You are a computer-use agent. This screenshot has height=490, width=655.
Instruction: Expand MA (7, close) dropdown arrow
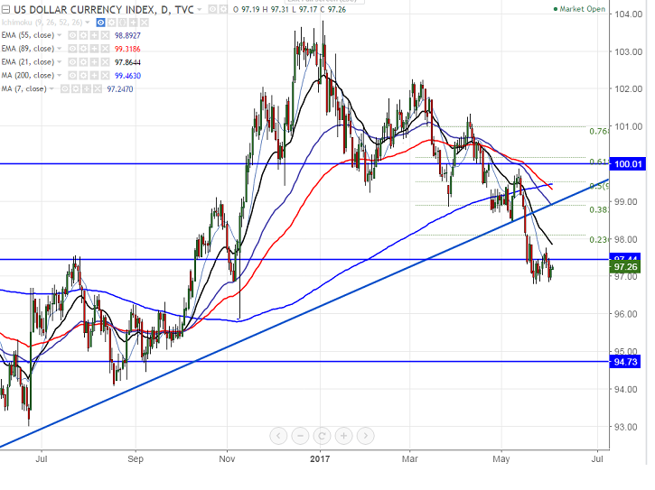tap(51, 89)
